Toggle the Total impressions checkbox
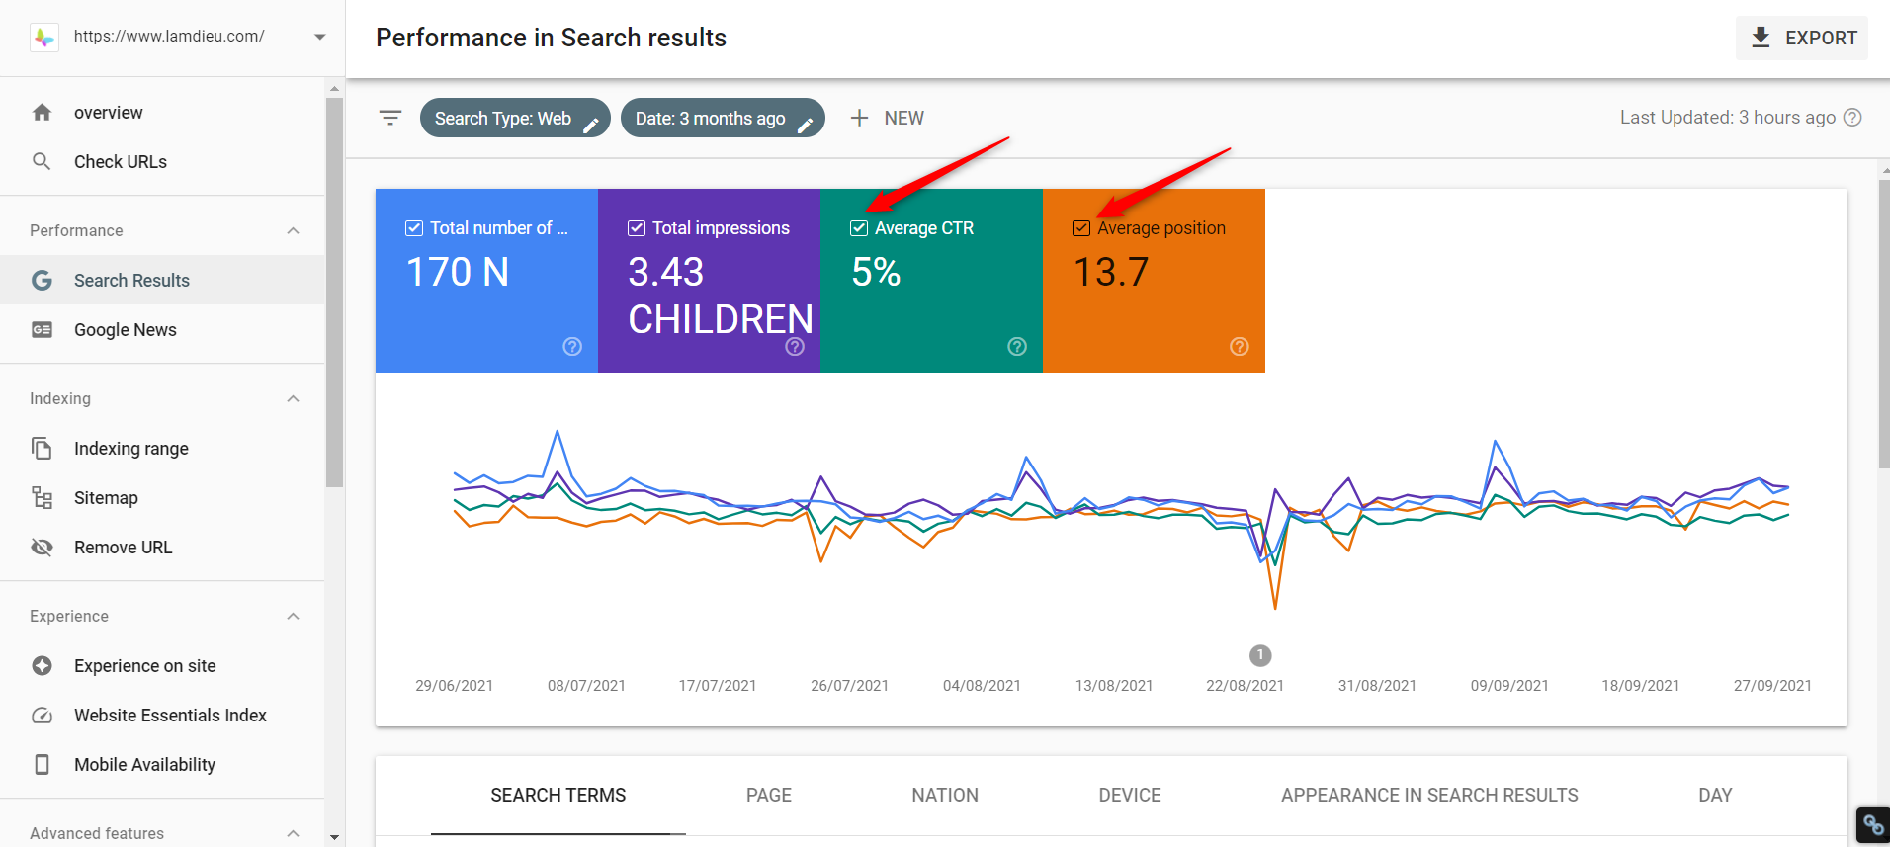This screenshot has height=847, width=1890. tap(637, 228)
